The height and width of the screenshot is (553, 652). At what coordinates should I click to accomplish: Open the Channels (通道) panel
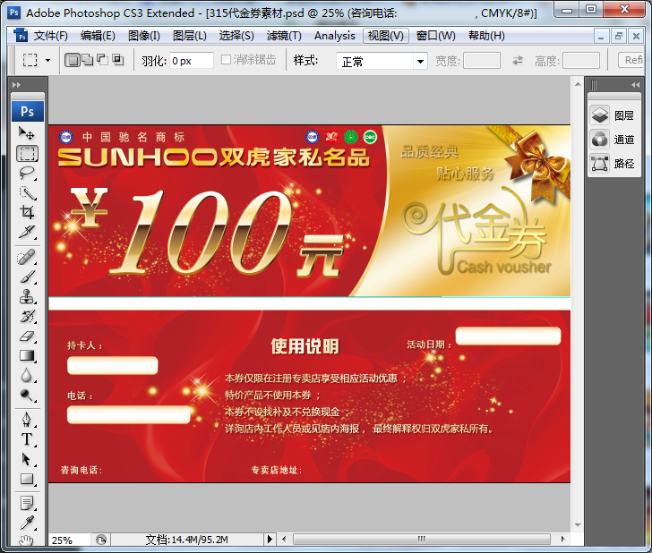click(x=613, y=140)
